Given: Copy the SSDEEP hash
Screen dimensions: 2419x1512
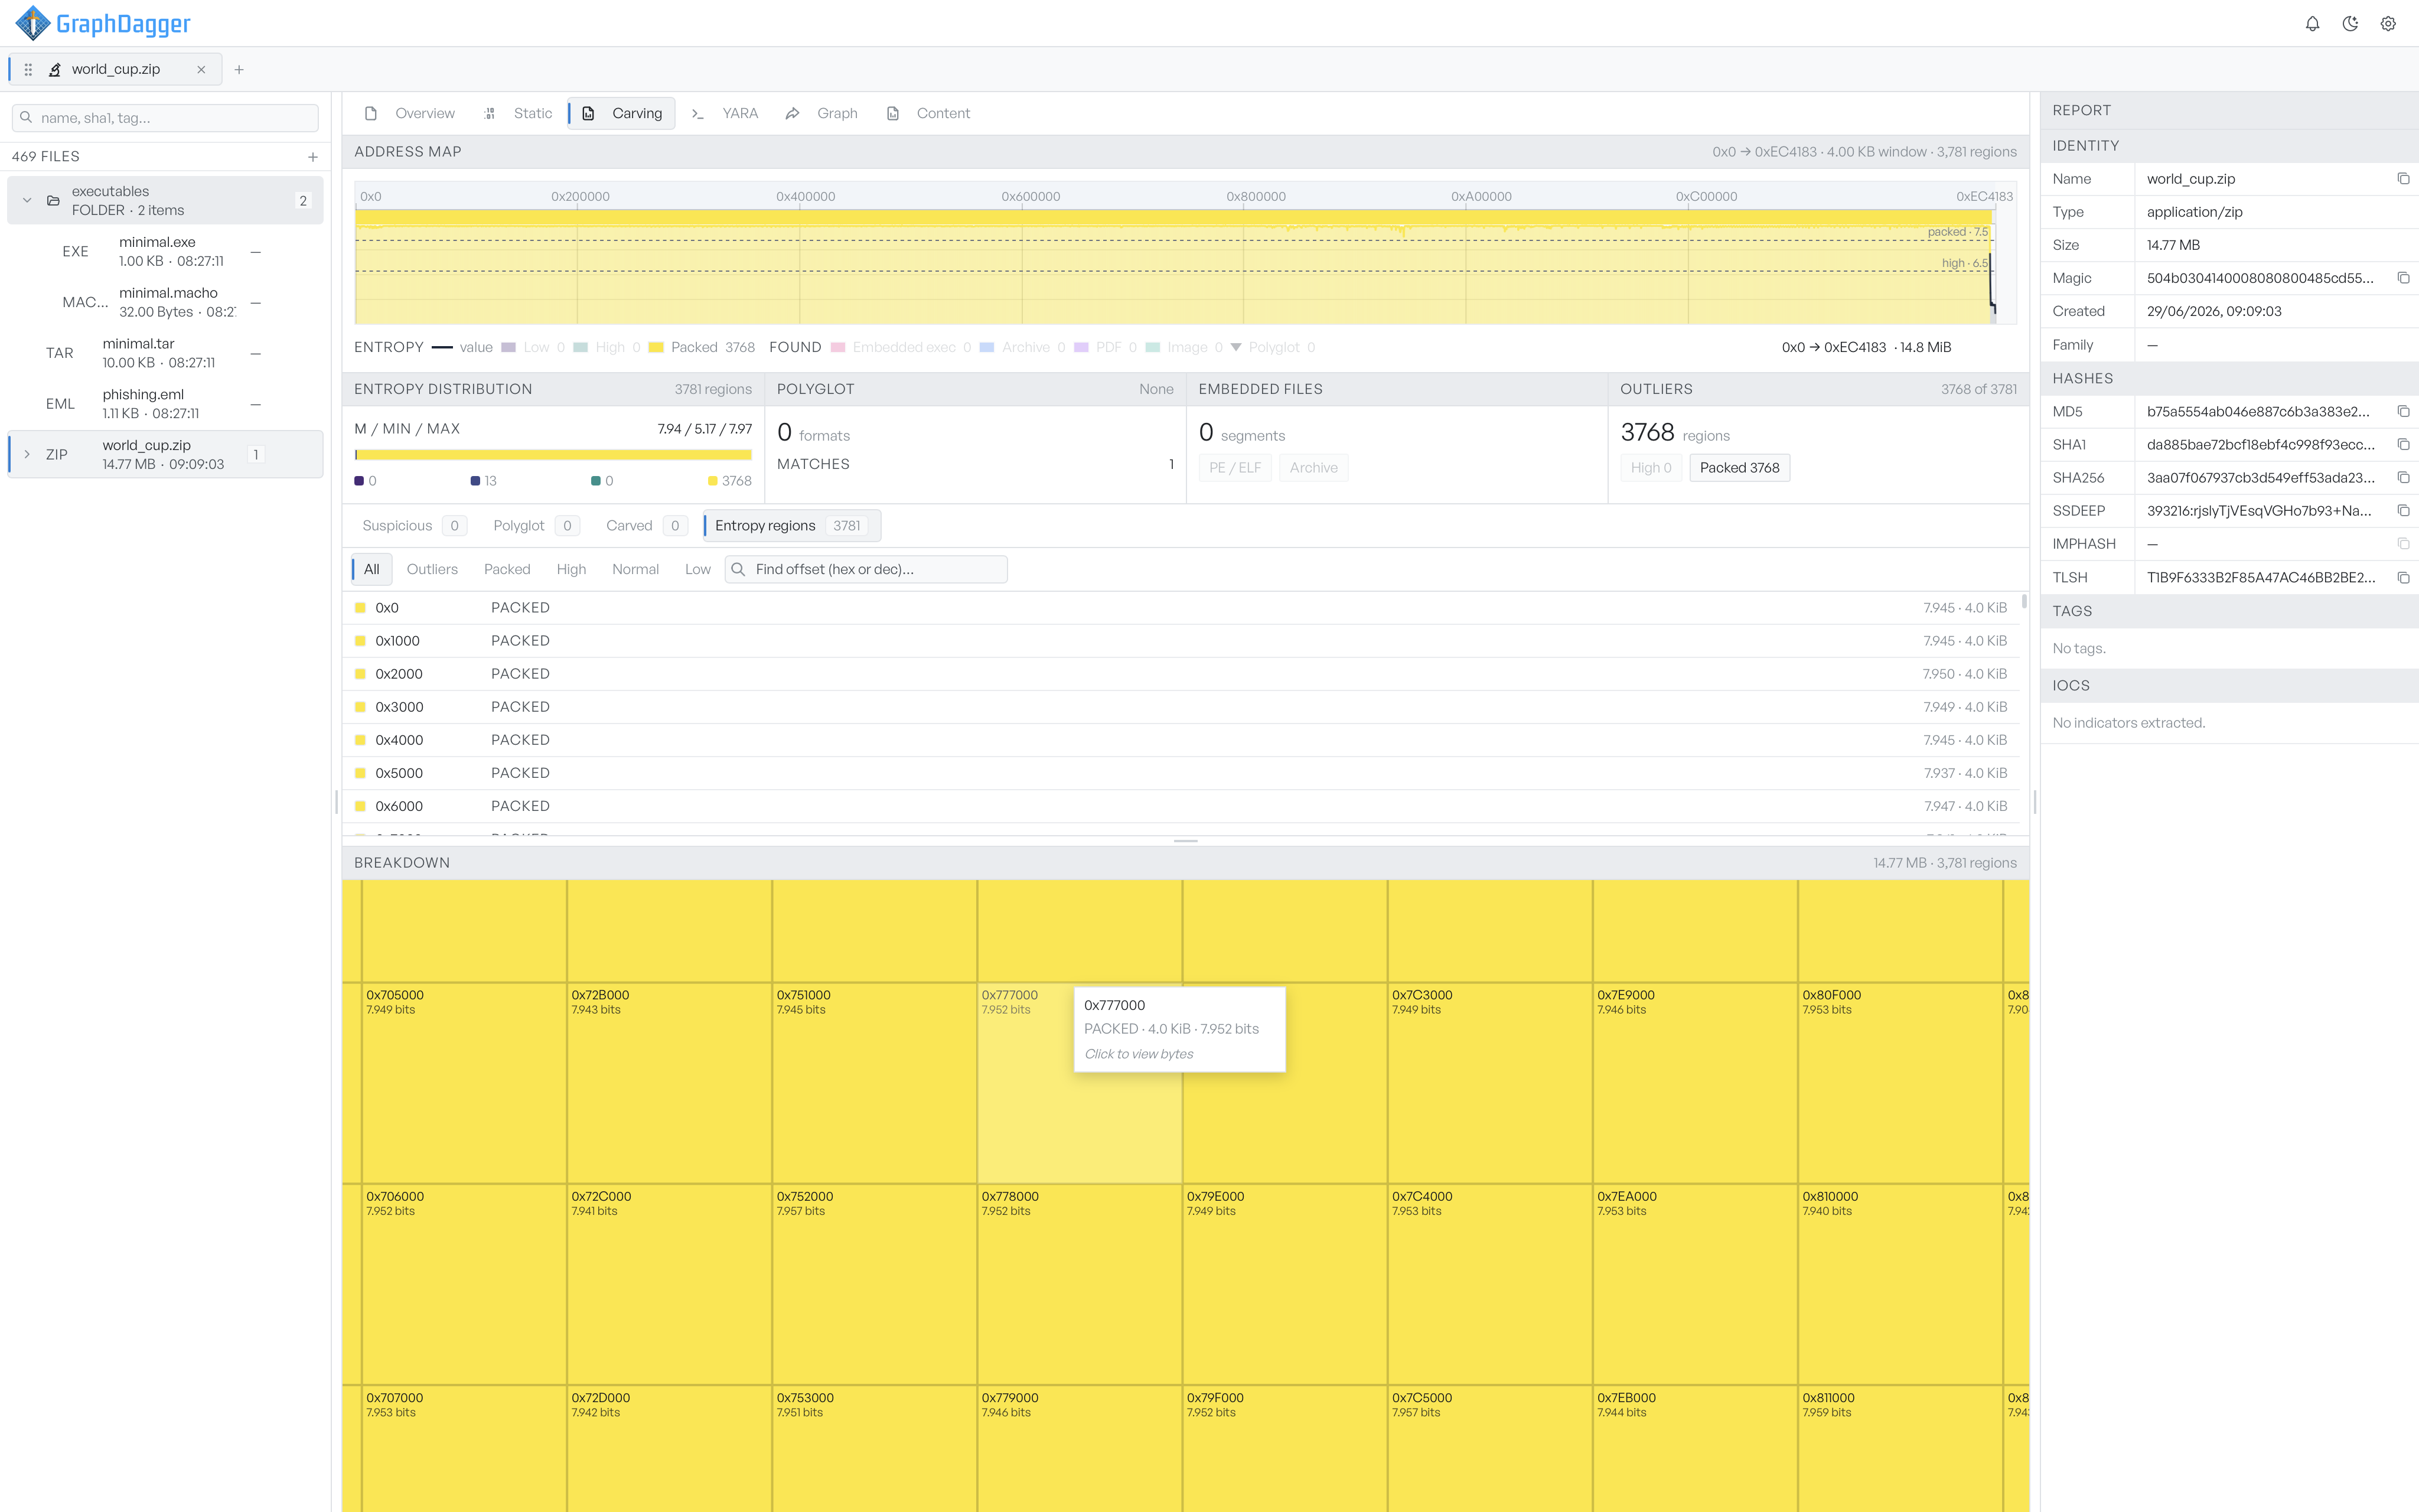Looking at the screenshot, I should (2403, 511).
